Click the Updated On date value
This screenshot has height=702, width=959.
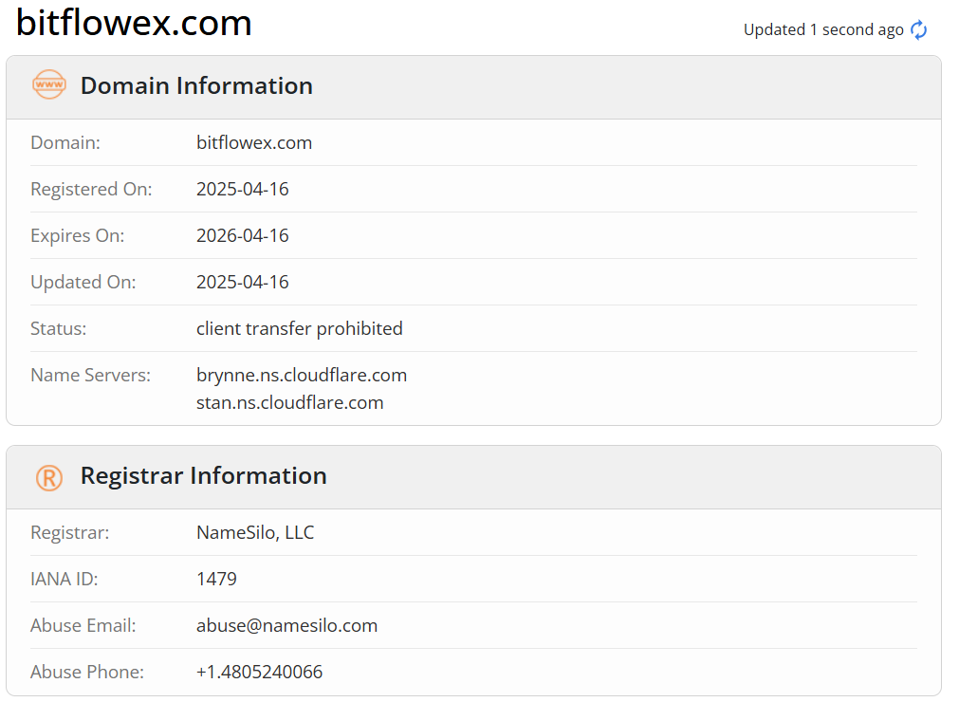(x=242, y=282)
